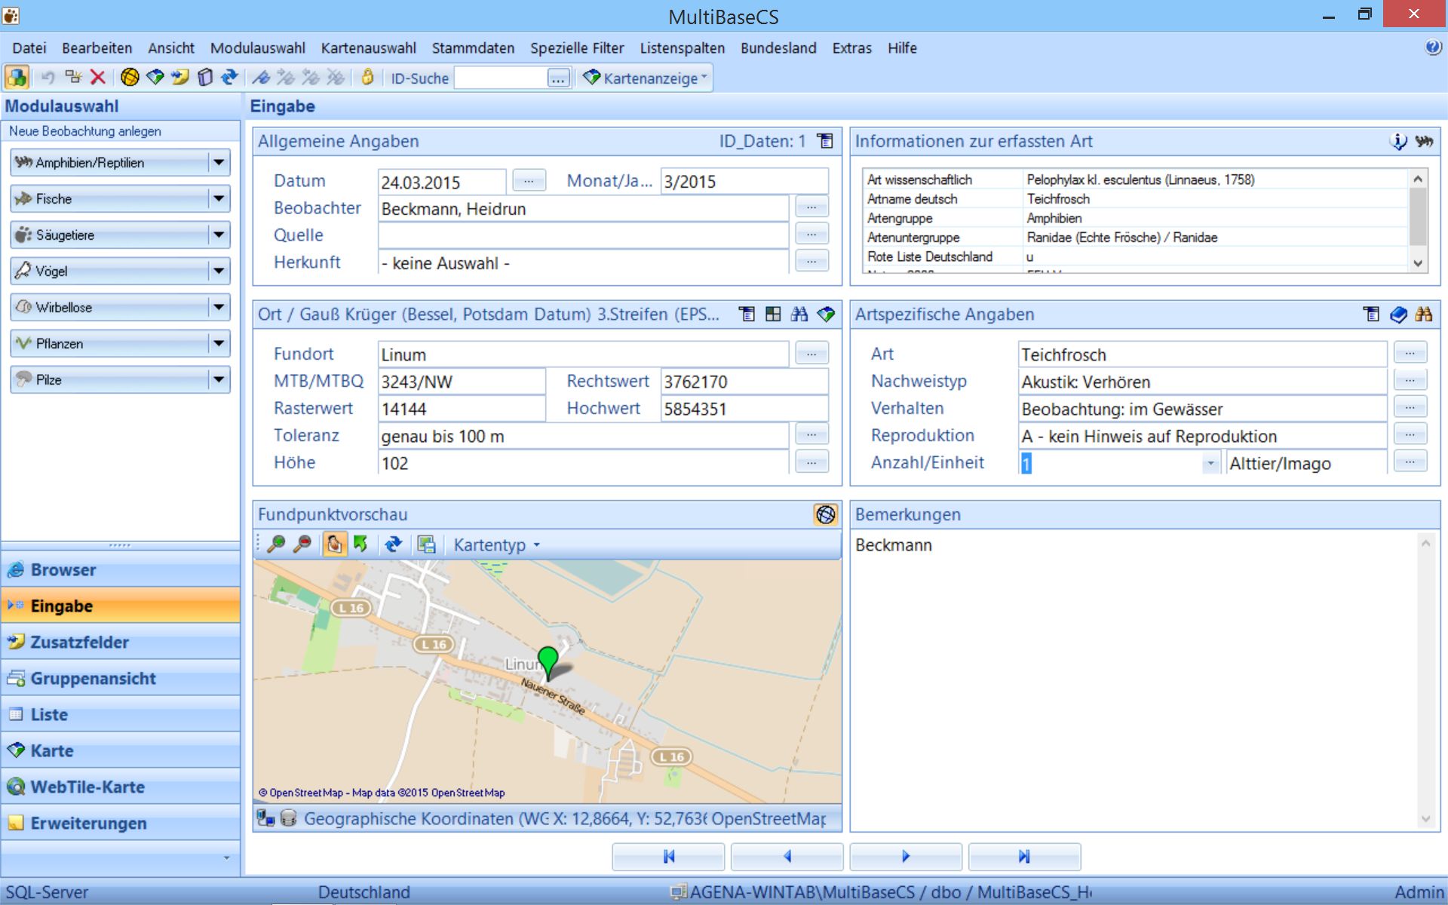Click the browse button next to Fundort

(x=811, y=353)
